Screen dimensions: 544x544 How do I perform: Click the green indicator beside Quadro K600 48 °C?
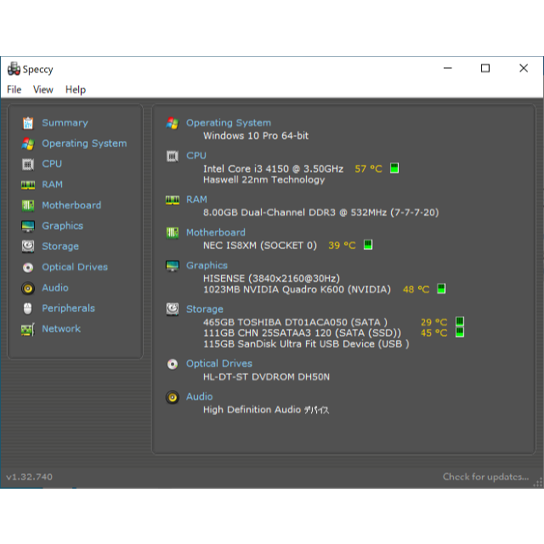(x=441, y=289)
